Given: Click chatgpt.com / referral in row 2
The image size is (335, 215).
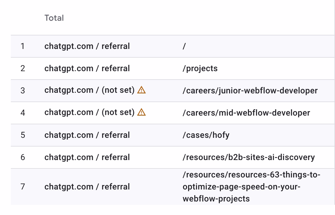Looking at the screenshot, I should coord(87,68).
